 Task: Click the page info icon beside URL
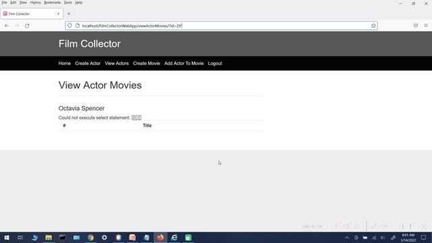78,26
